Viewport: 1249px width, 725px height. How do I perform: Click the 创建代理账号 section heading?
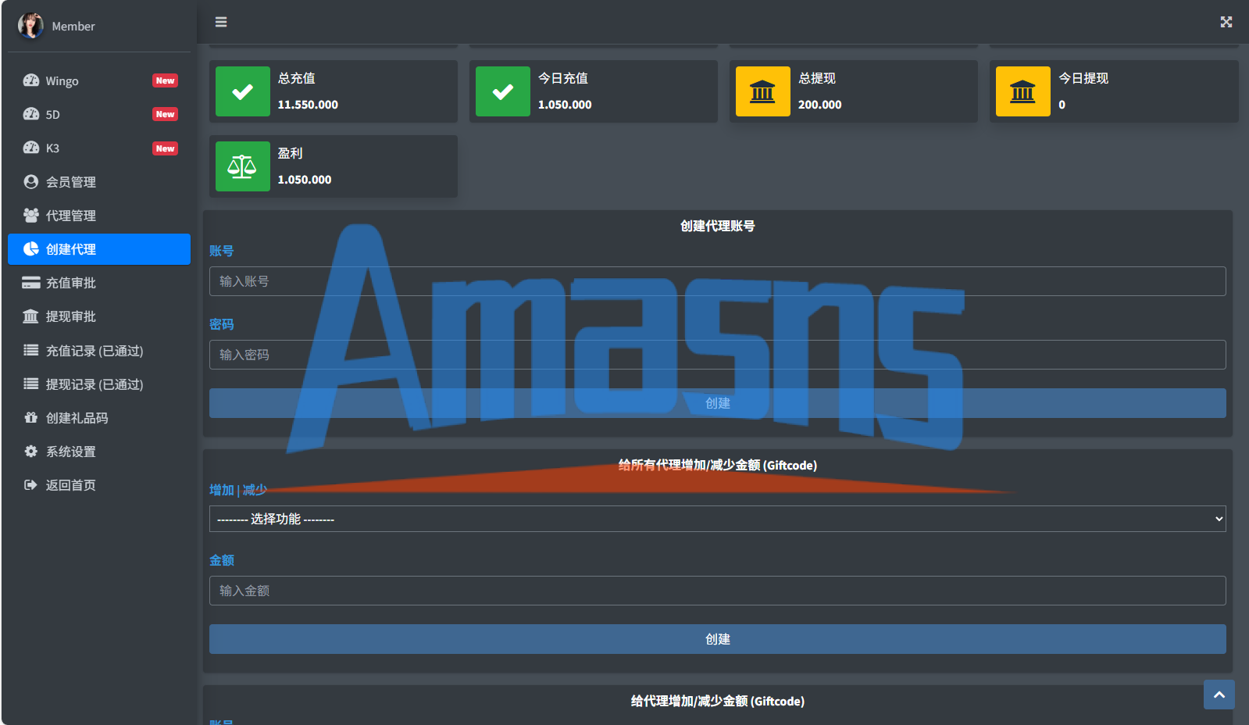click(718, 226)
